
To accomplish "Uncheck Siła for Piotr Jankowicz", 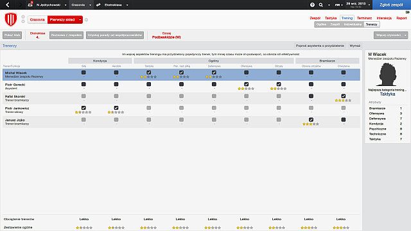I will pos(83,108).
